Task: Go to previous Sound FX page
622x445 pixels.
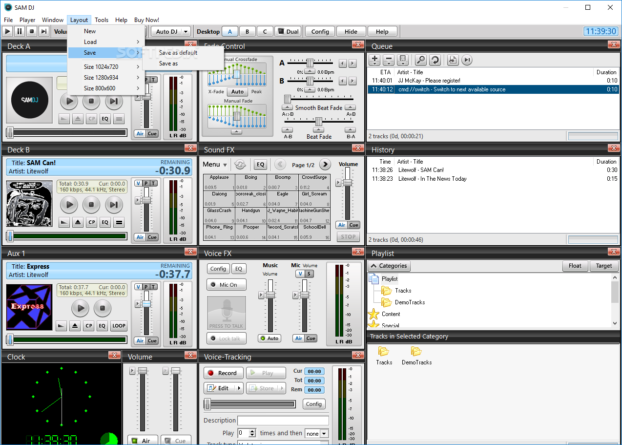Action: tap(280, 165)
